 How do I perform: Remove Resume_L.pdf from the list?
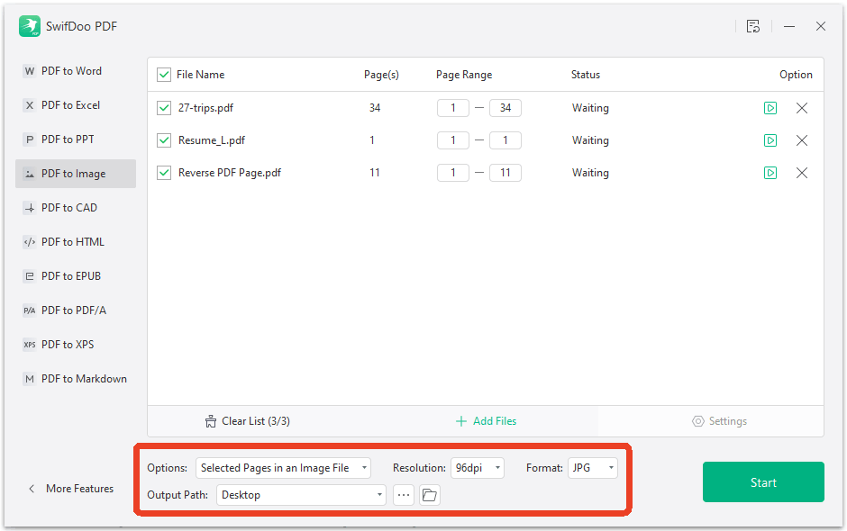(x=802, y=140)
